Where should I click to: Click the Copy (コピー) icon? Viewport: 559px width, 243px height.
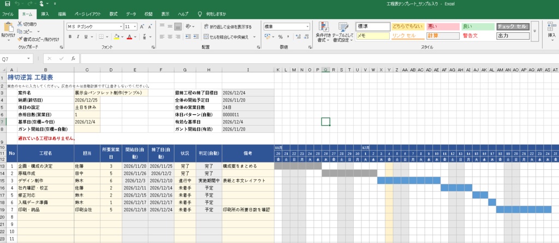[20, 32]
